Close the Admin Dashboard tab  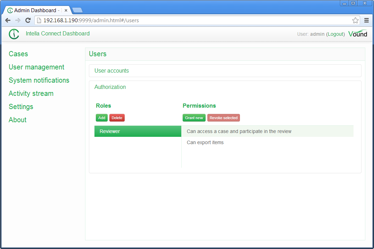[x=66, y=10]
